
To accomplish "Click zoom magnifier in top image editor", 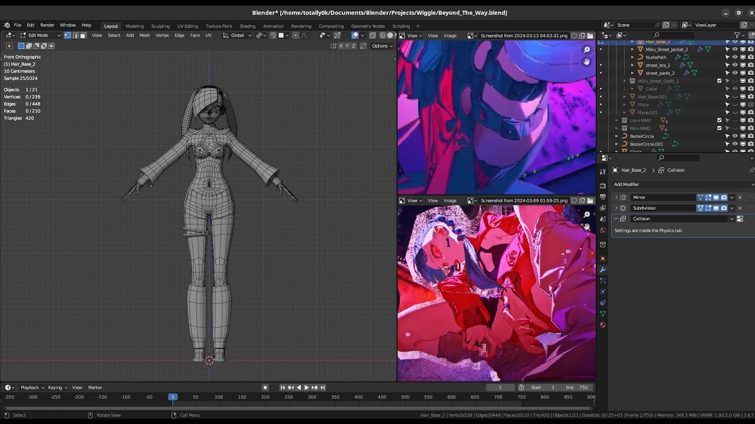I will pyautogui.click(x=586, y=50).
